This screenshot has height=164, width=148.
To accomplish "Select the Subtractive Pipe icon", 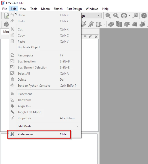I will tap(142, 24).
